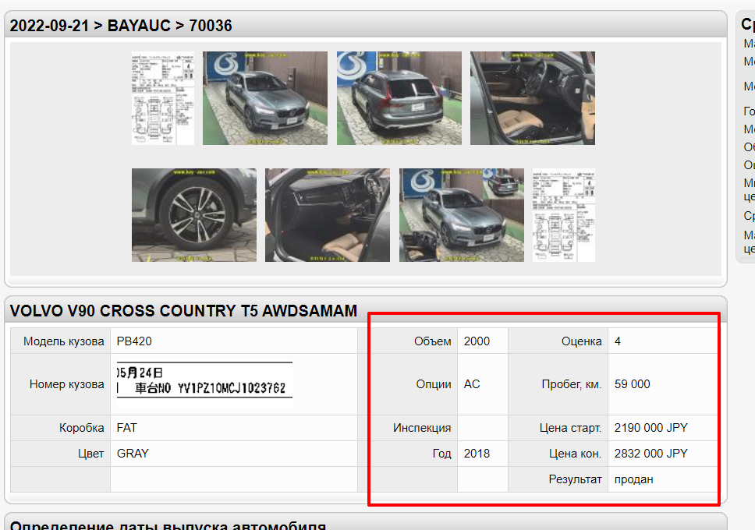Screen dimensions: 755x530
Task: Select the transmission value FAT
Action: coord(126,428)
